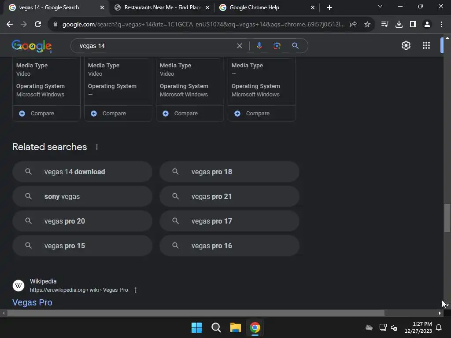
Task: Search related 'vegas pro 21'
Action: click(229, 197)
